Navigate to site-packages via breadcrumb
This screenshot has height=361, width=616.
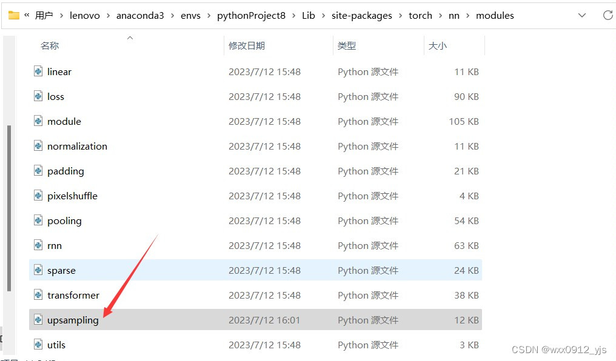click(362, 15)
